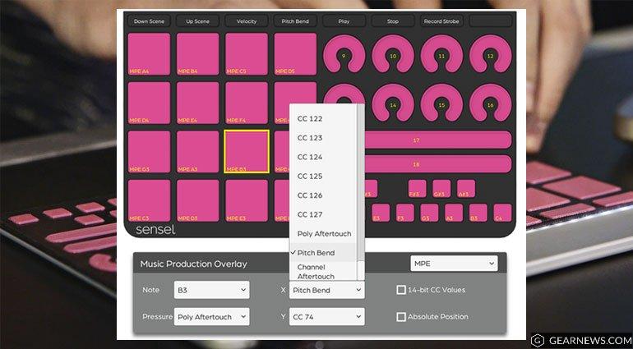Screen dimensions: 633x349
Task: Open the Y axis CC 74 dropdown
Action: 327,317
